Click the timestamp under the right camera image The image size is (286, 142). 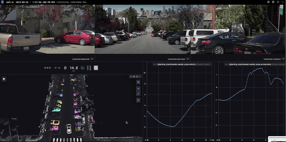(272, 59)
